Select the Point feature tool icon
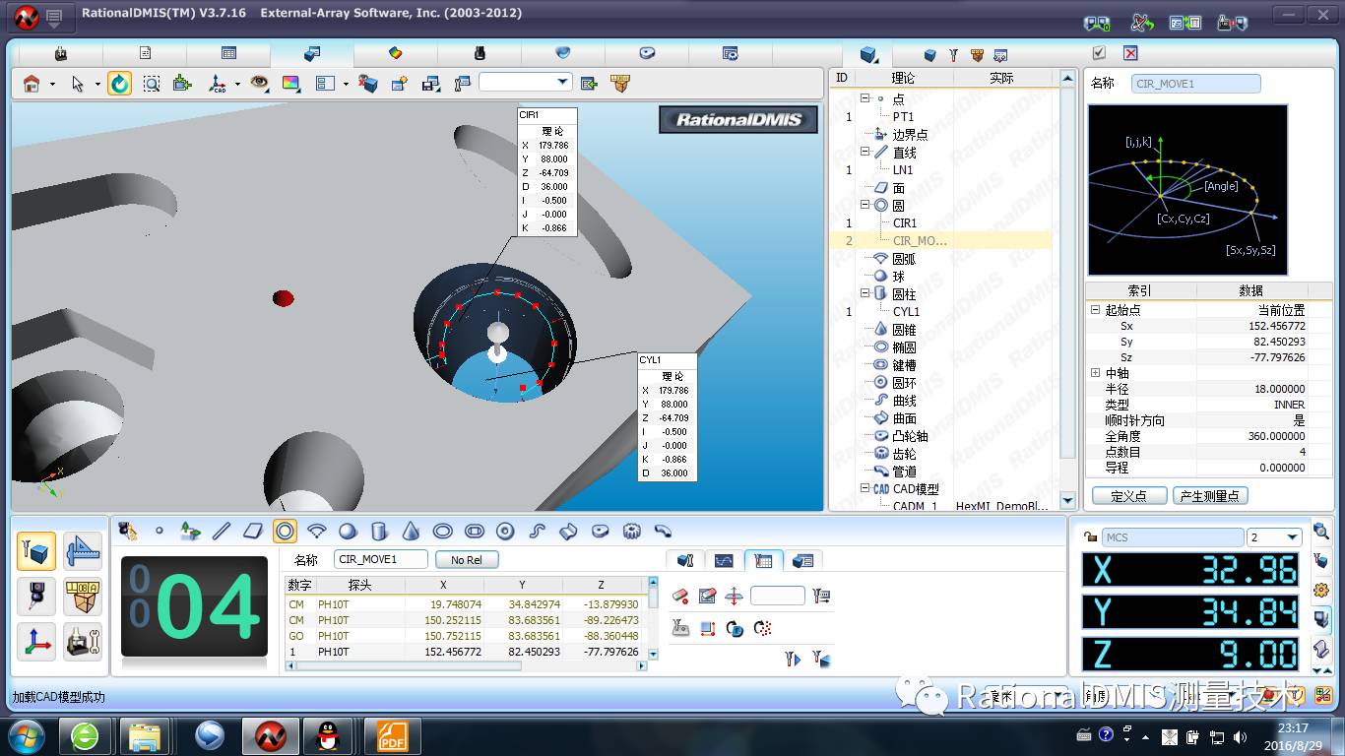 click(x=159, y=532)
